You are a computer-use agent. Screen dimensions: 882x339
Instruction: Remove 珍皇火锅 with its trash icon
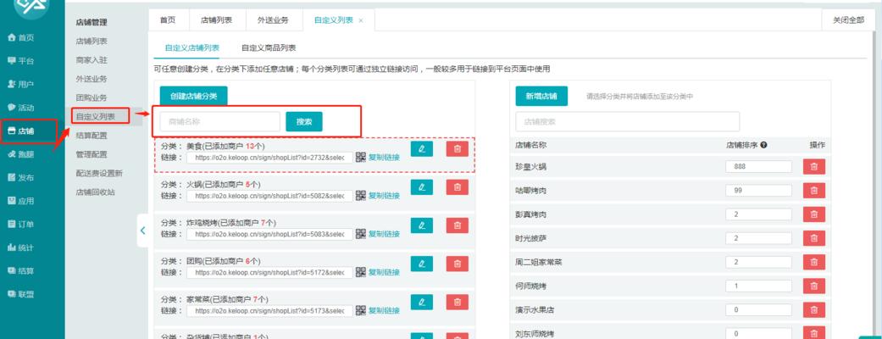click(814, 167)
